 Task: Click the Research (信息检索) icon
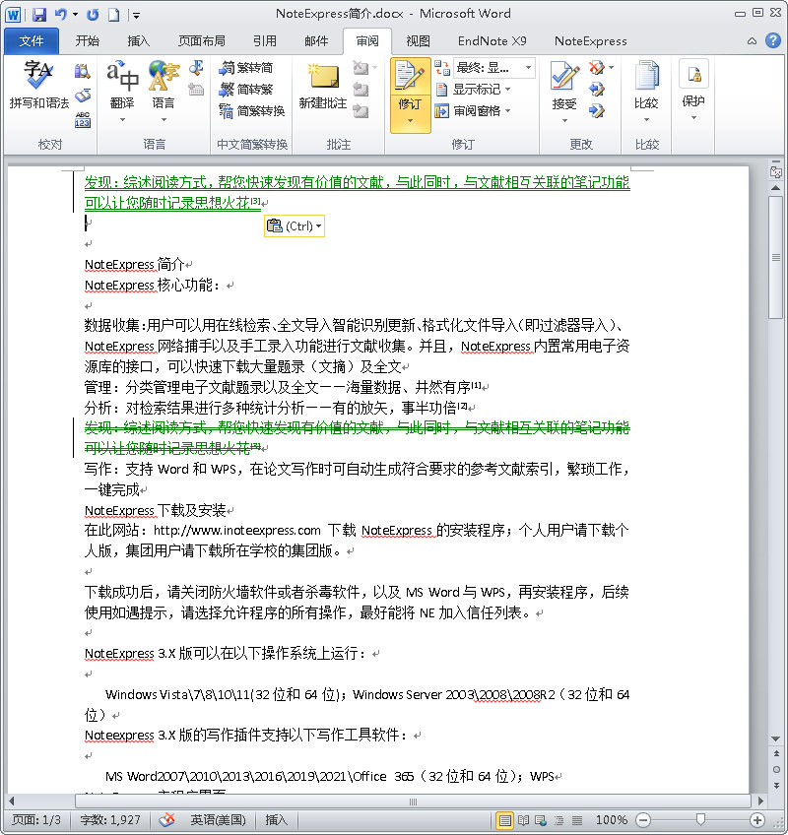(82, 71)
